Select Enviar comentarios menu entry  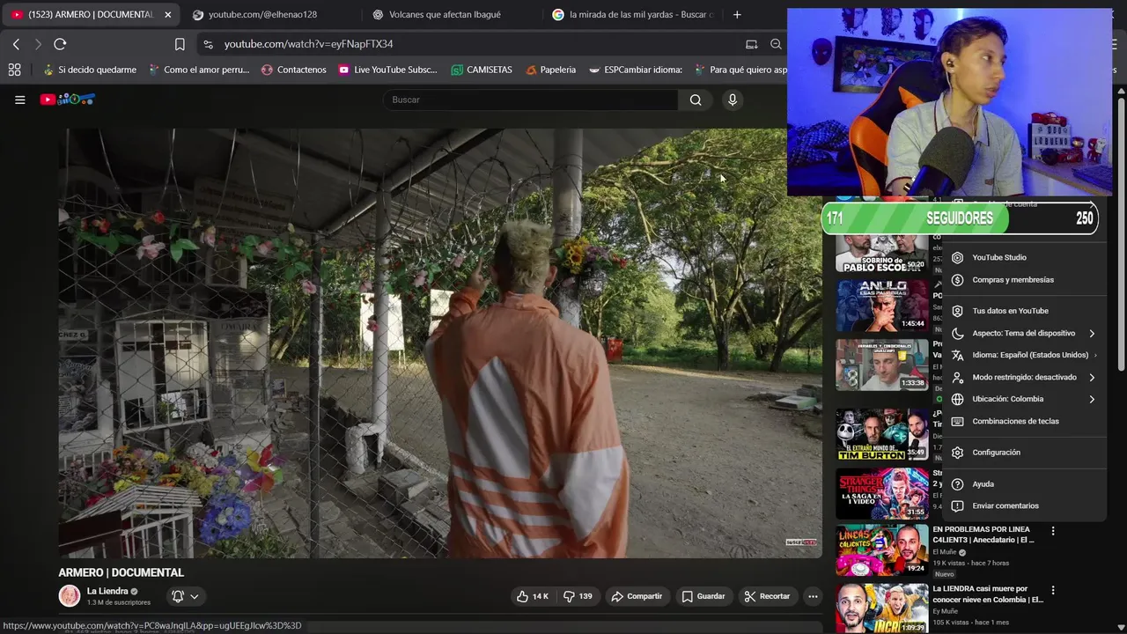(x=1024, y=505)
